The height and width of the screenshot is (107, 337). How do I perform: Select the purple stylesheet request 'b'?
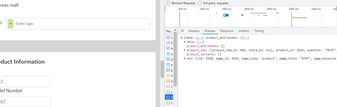click(170, 43)
